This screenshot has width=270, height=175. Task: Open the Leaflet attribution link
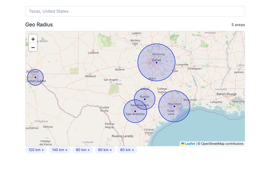[190, 144]
